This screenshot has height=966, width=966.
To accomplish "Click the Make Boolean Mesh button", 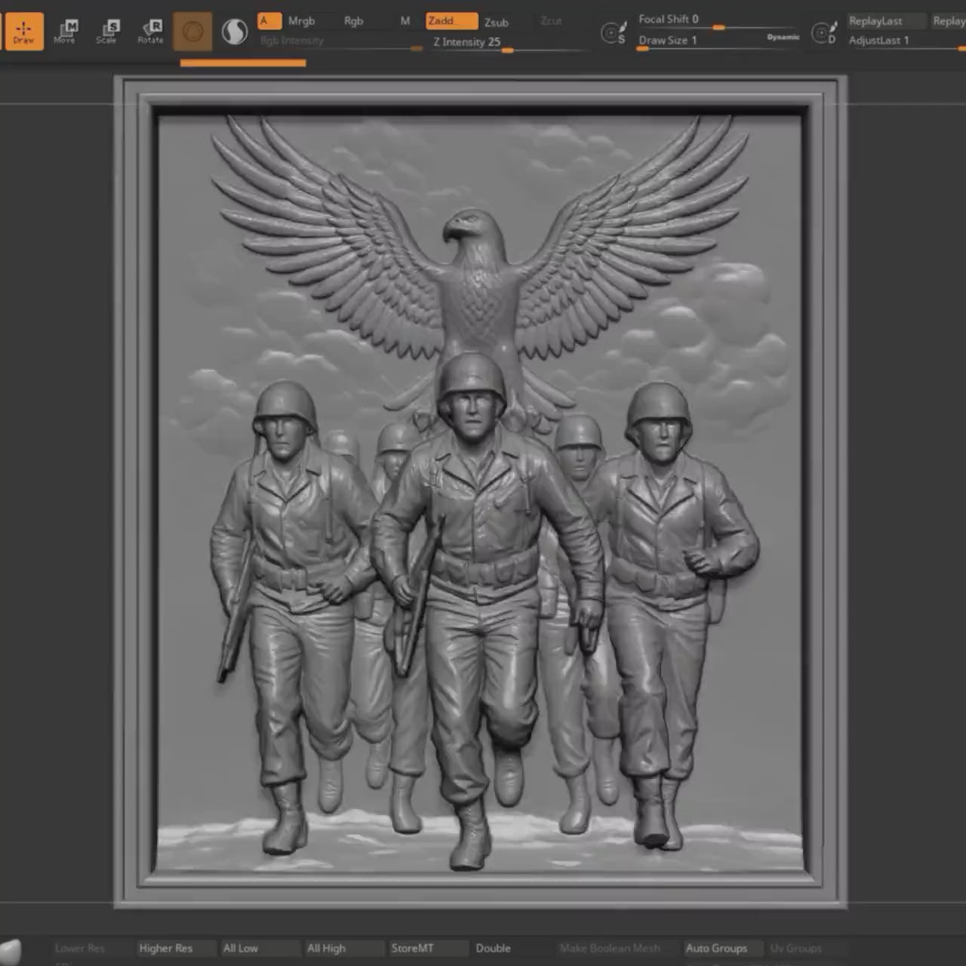I will click(x=610, y=948).
